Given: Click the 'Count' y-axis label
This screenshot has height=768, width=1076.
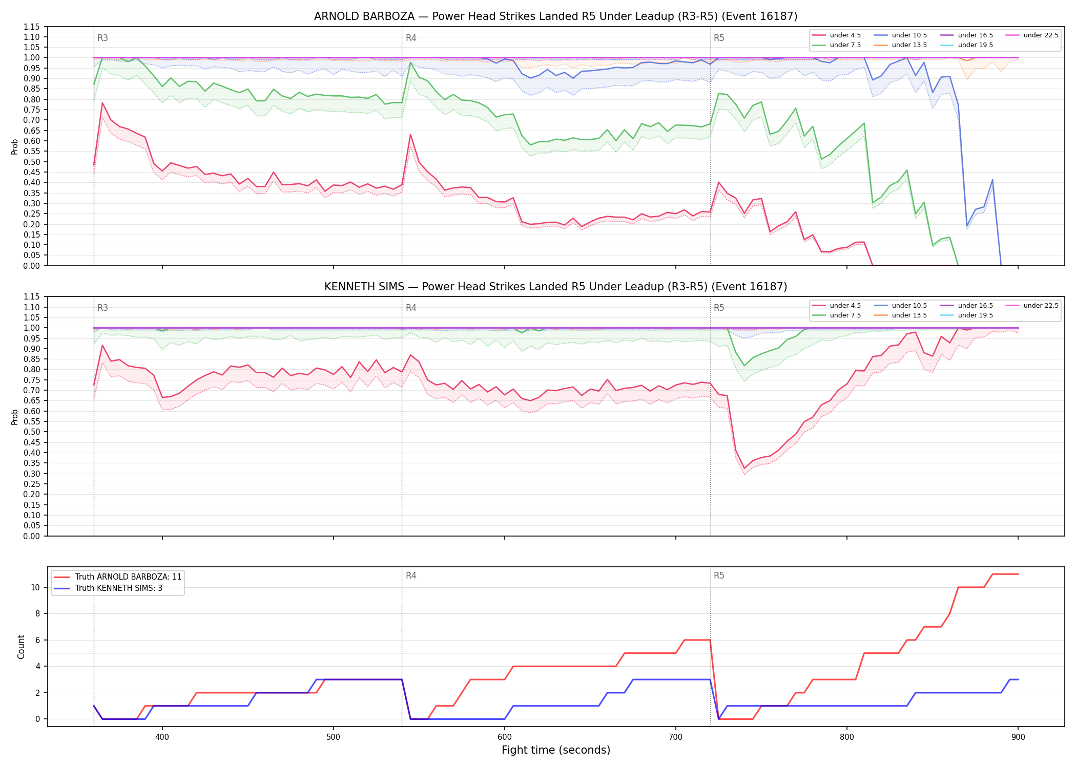Looking at the screenshot, I should pos(21,647).
